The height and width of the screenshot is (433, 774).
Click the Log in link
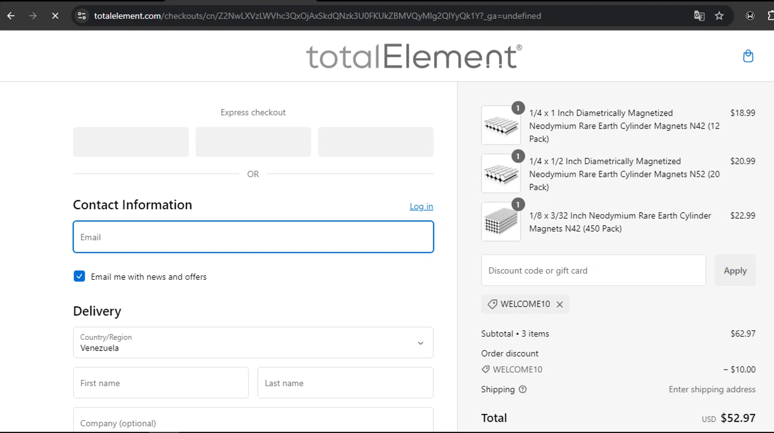(x=421, y=206)
